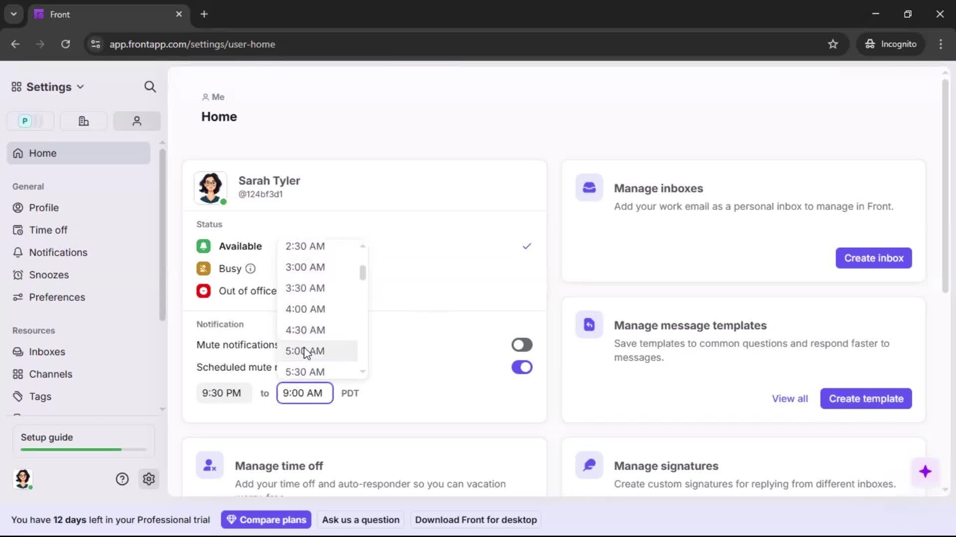Select 5:00 AM from the time list

(305, 351)
